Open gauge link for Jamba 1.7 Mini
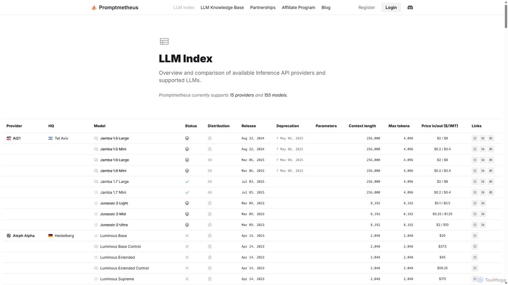 point(491,192)
